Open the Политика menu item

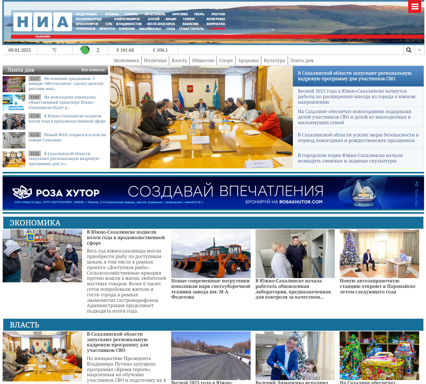[x=155, y=60]
